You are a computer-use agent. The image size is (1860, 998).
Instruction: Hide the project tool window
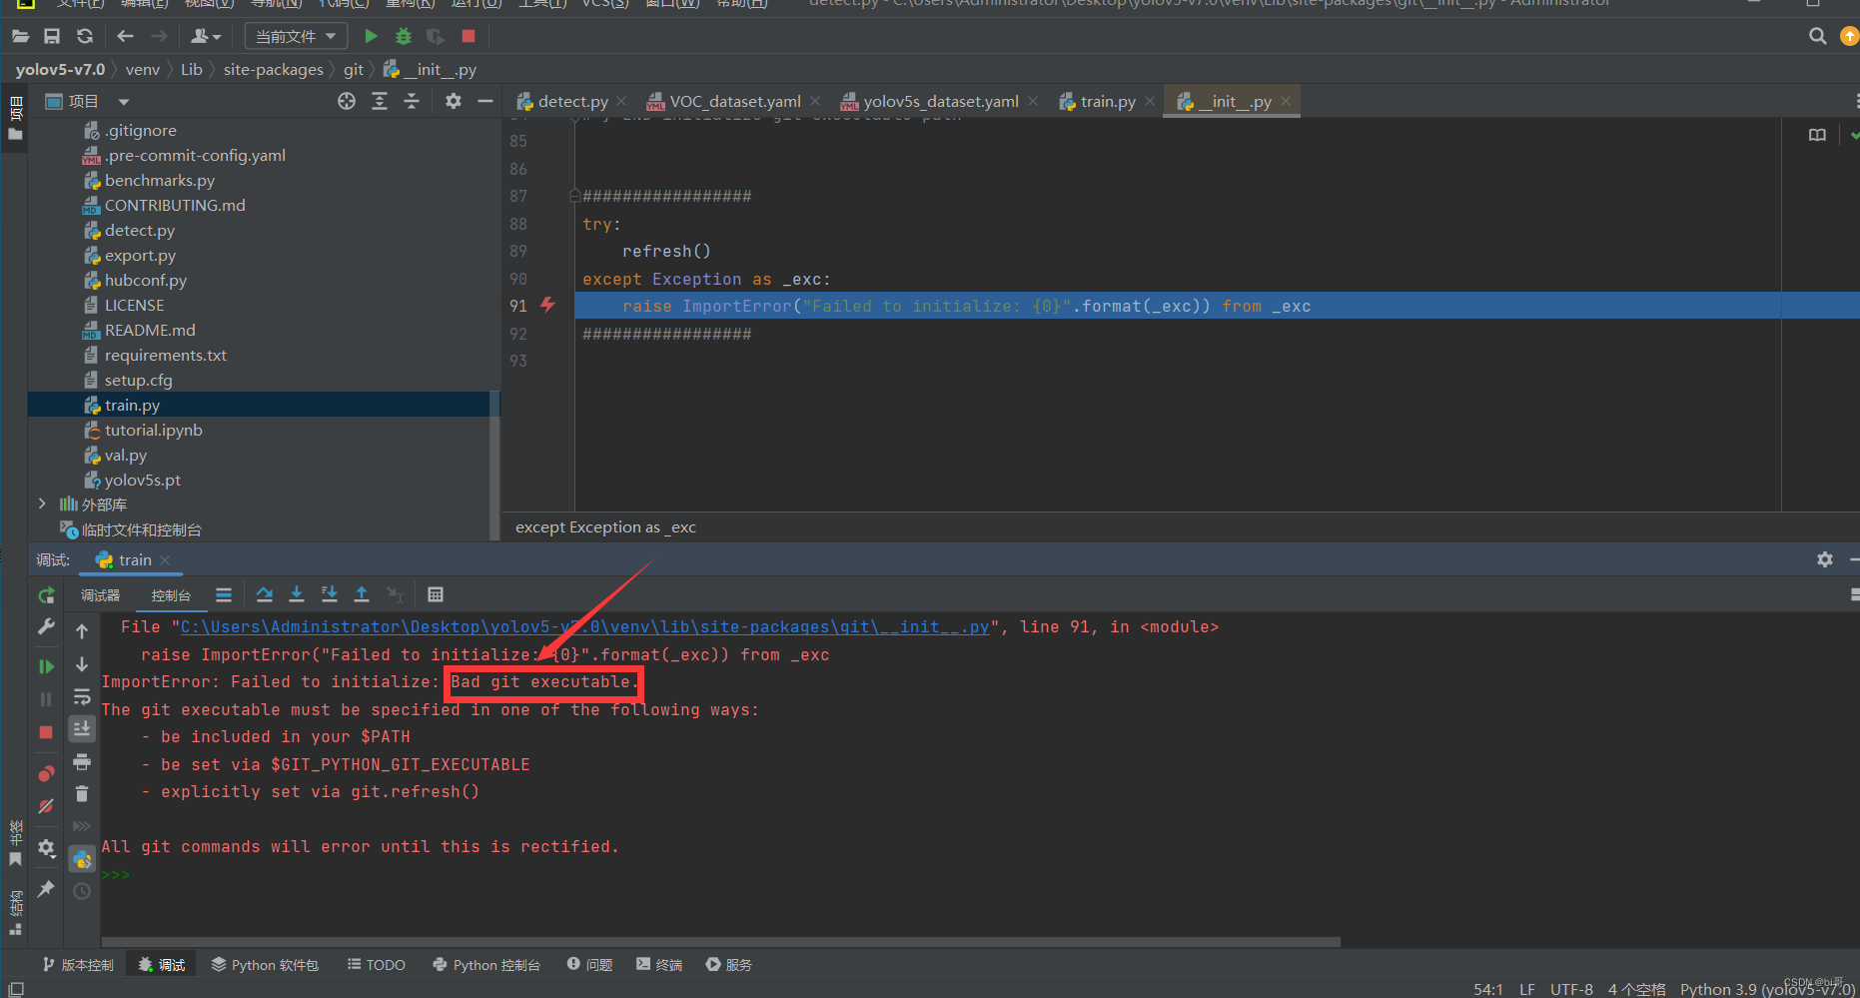[485, 101]
